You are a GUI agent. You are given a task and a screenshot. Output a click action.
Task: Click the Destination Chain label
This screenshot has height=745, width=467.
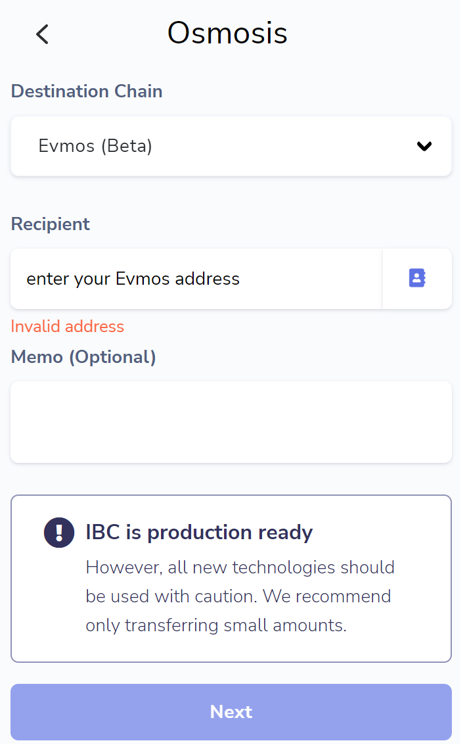tap(87, 91)
